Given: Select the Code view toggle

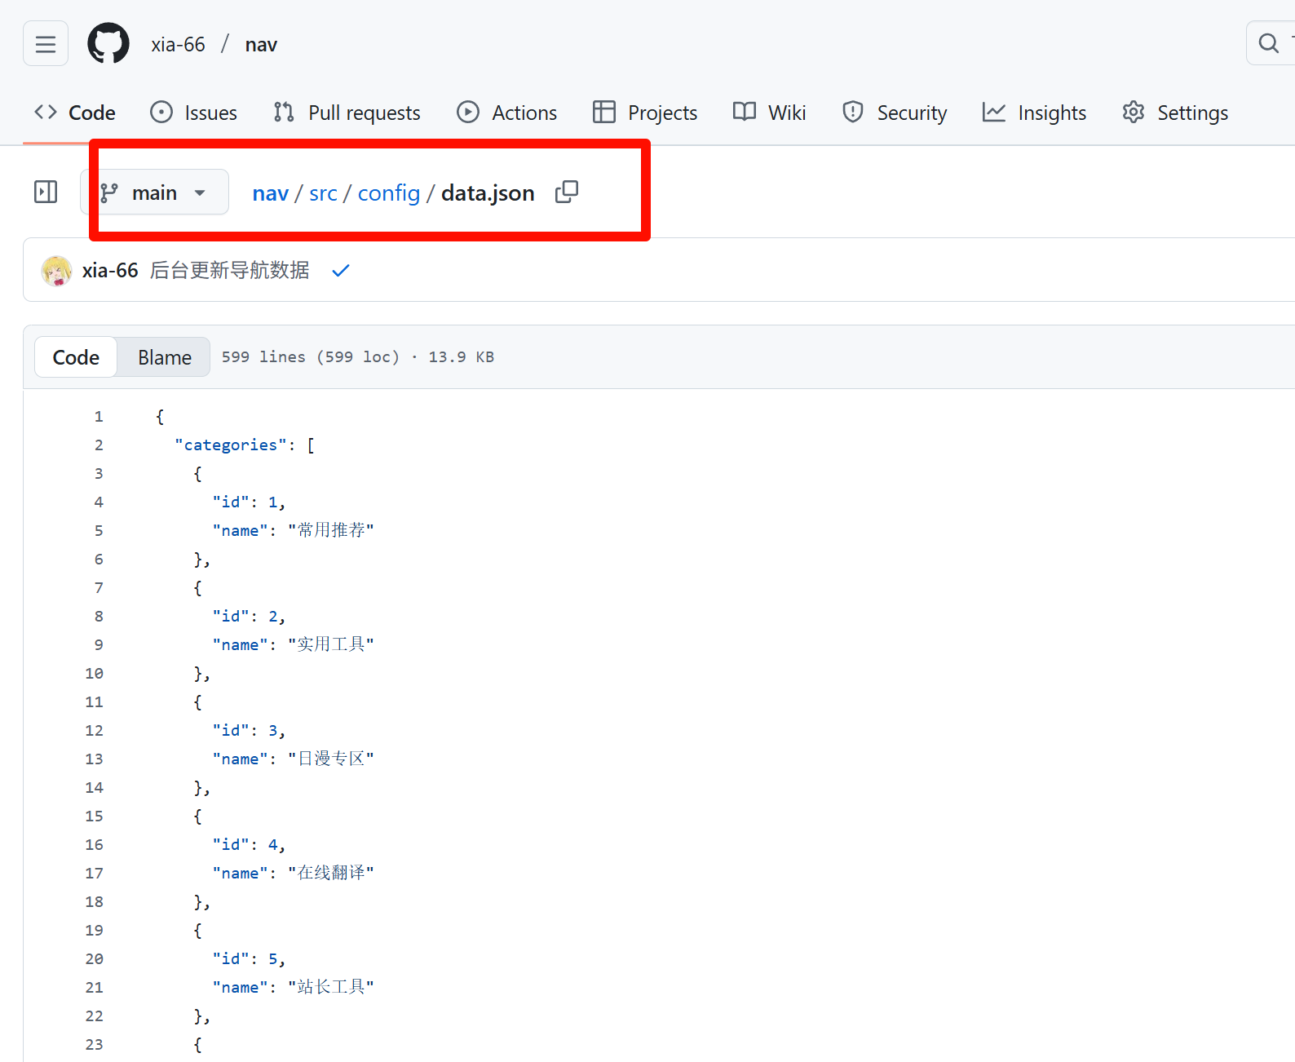Looking at the screenshot, I should click(x=76, y=357).
